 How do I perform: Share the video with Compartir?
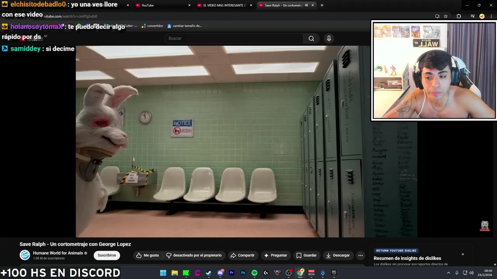click(242, 255)
